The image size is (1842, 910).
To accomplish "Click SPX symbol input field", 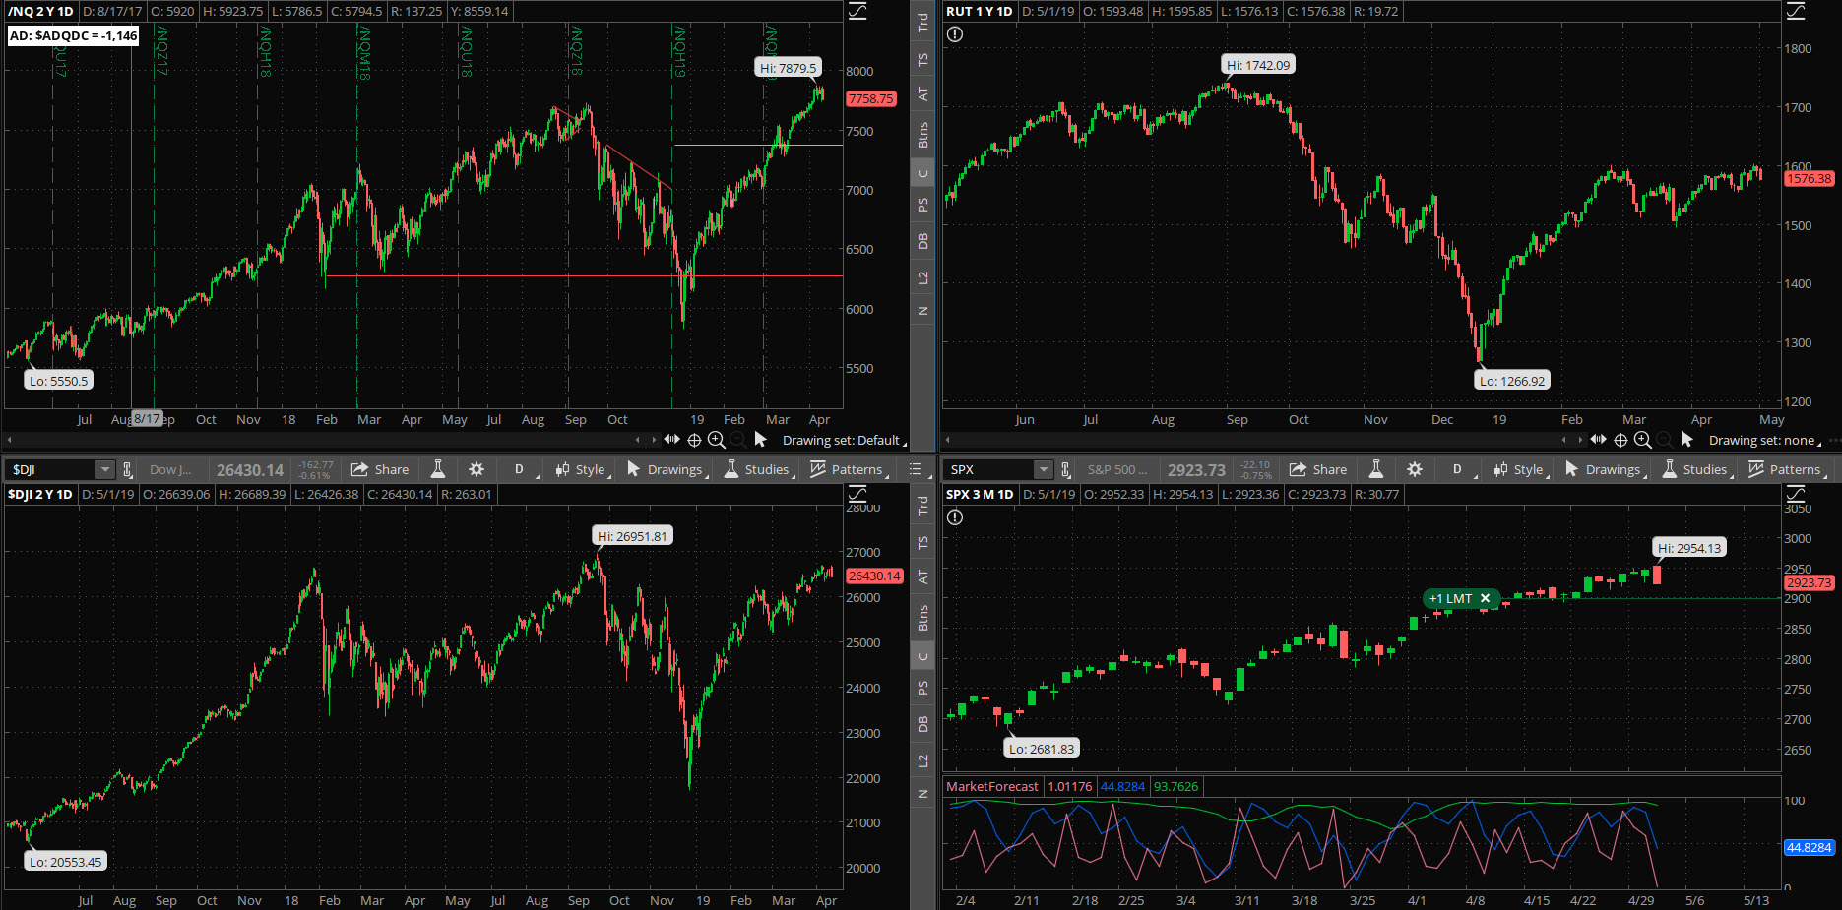I will (989, 469).
